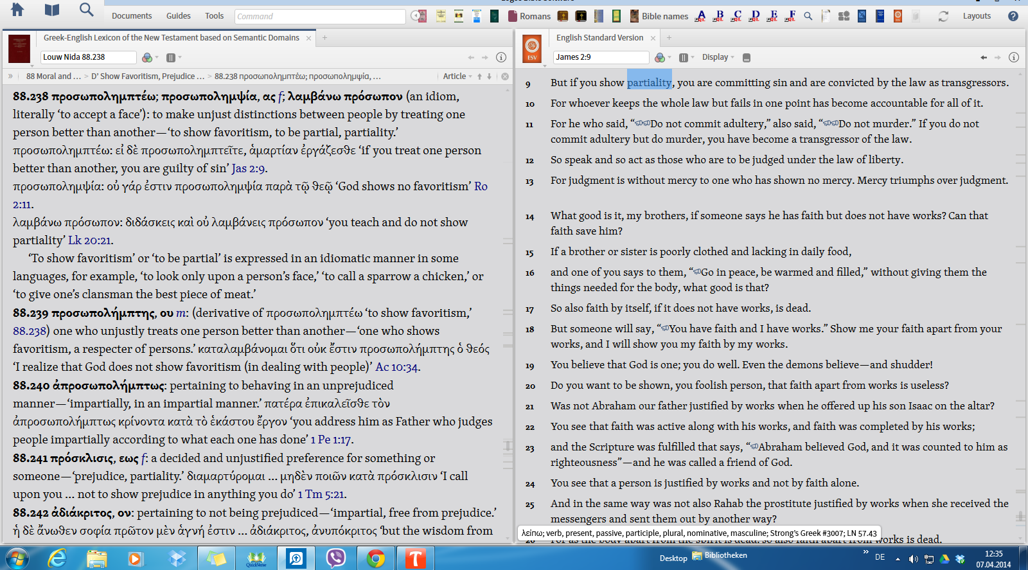Screen dimensions: 1028x570
Task: Go to previous article up arrow
Action: 479,76
